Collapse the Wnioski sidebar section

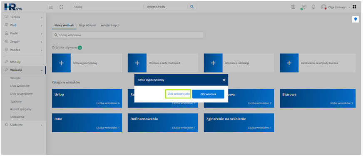pos(42,70)
